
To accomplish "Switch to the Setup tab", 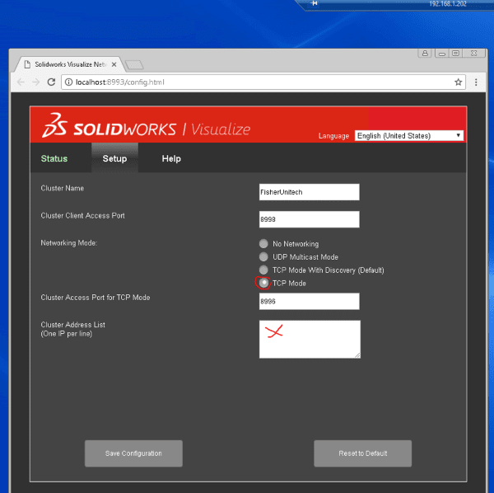I will click(x=114, y=158).
